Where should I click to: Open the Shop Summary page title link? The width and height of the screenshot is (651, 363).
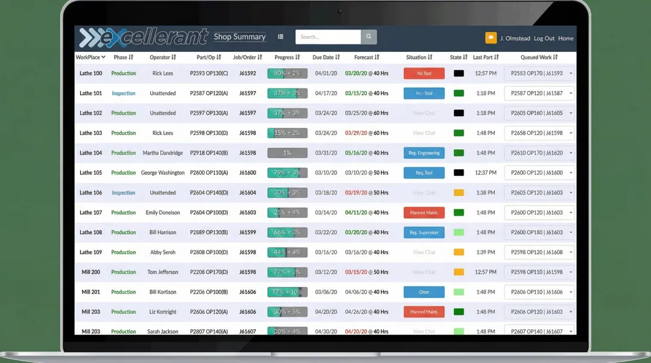239,37
